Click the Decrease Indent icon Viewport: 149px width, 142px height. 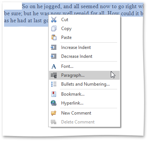pos(54,56)
